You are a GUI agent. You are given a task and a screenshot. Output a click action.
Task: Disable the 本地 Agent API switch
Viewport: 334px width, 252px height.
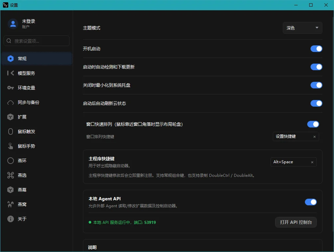311,202
